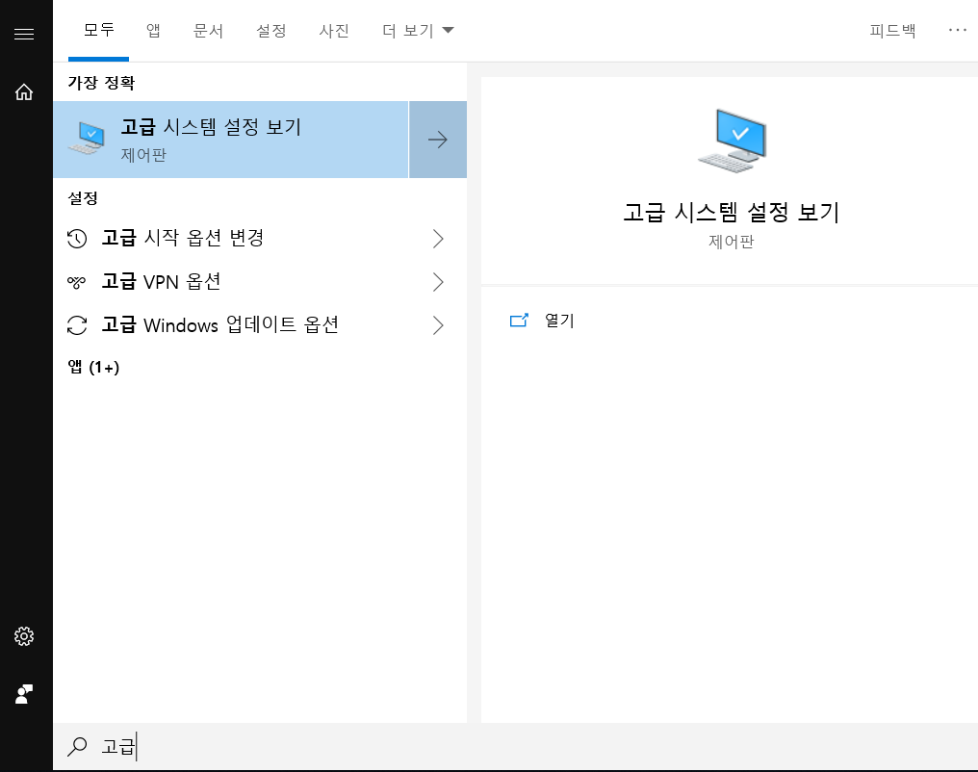This screenshot has width=978, height=772.
Task: Switch to the 설정 tab
Action: (270, 30)
